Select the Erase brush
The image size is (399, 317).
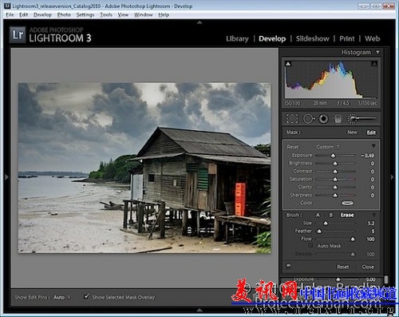[347, 215]
